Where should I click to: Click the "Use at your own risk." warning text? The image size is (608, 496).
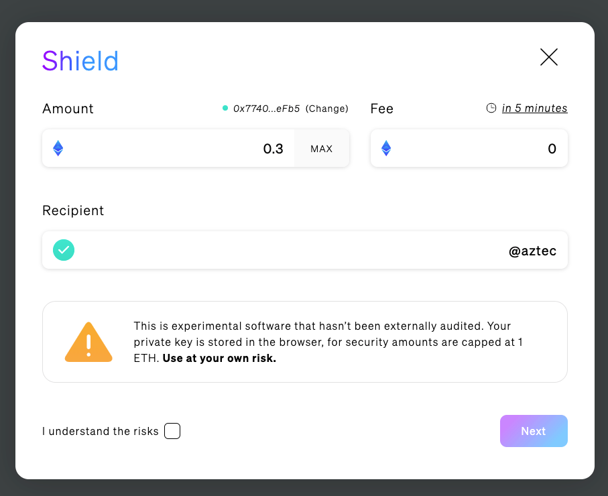[219, 359]
